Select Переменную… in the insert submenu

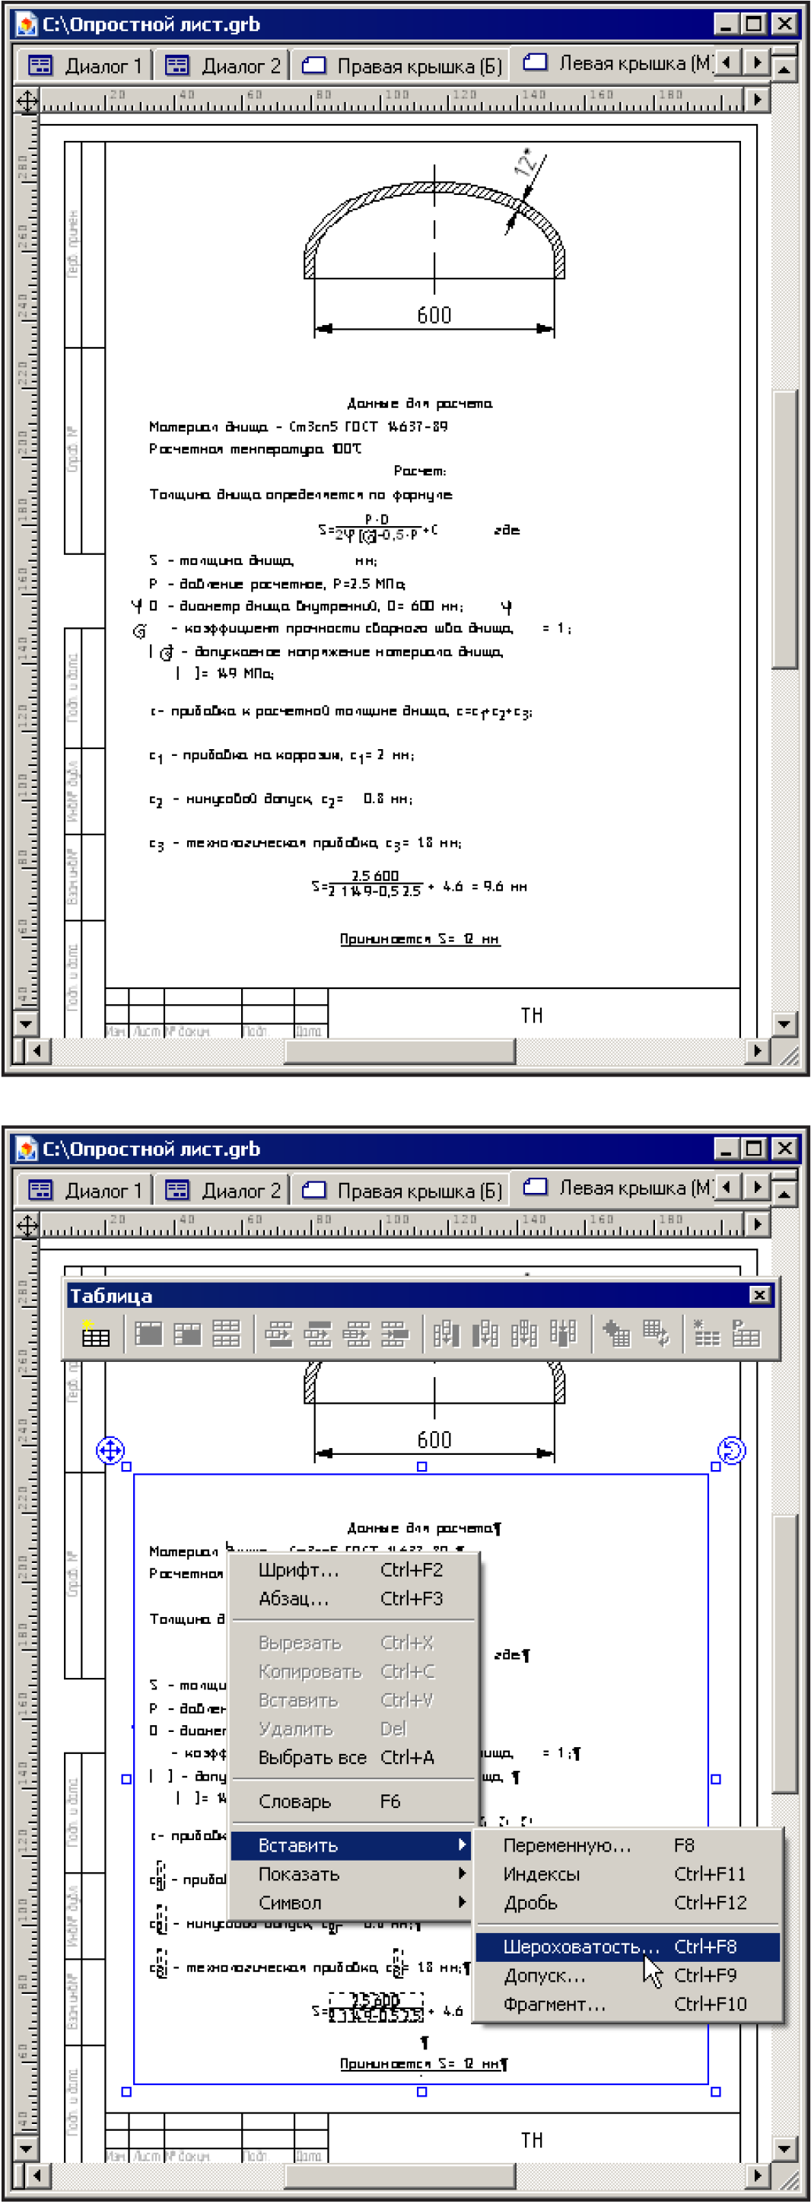pyautogui.click(x=628, y=1845)
